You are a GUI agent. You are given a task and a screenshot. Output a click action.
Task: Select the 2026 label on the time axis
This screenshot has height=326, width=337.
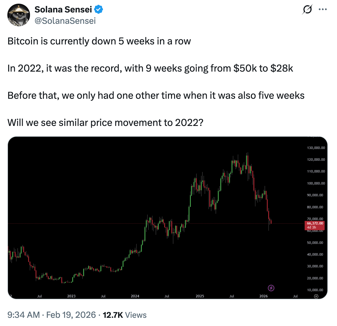tap(264, 296)
